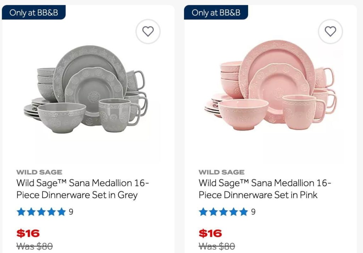This screenshot has height=253, width=363.
Task: Open the 9 reviews count for Grey set
Action: [71, 212]
